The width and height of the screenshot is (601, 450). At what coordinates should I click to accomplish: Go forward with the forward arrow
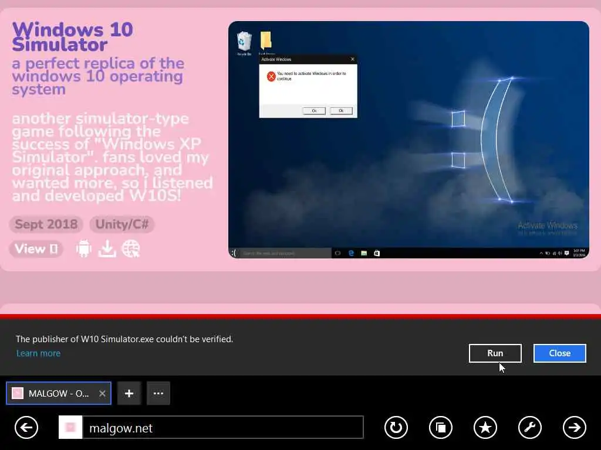point(574,427)
